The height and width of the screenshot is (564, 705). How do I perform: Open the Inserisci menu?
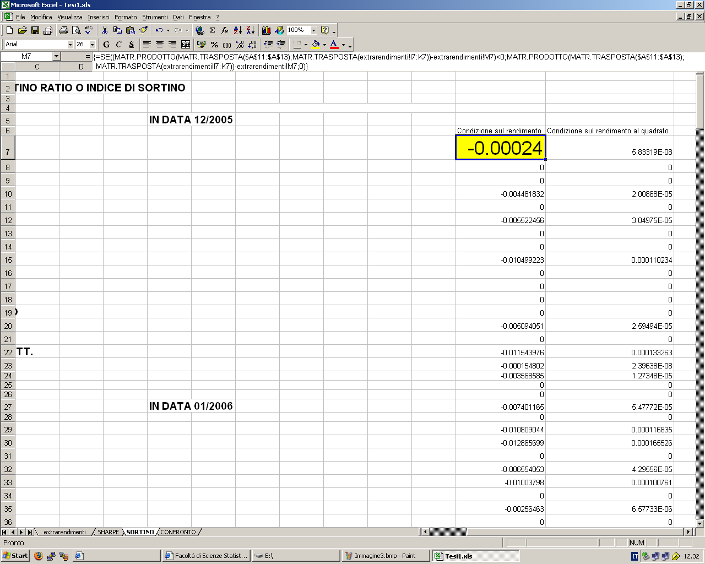[99, 17]
